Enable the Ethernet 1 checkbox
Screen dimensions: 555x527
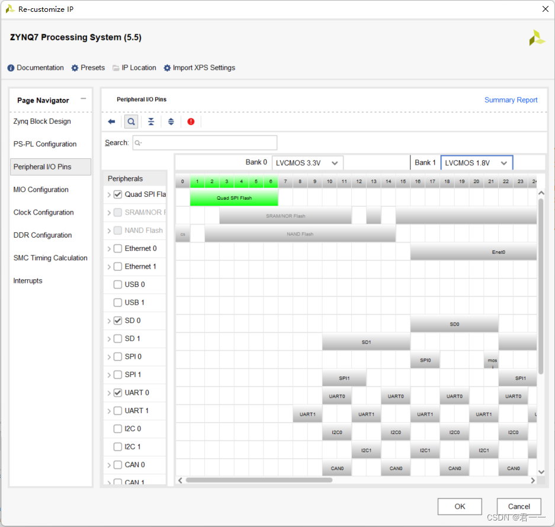point(118,267)
